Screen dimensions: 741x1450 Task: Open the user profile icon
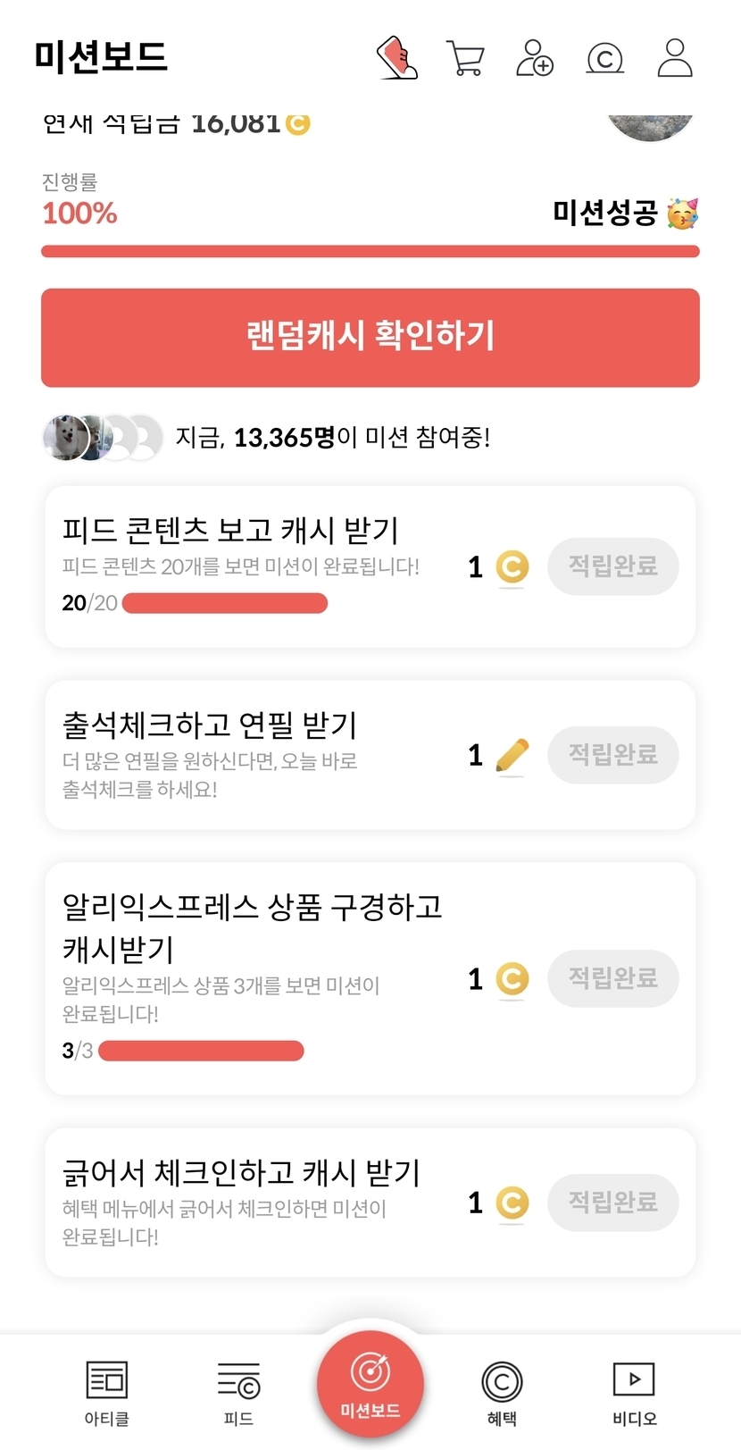click(675, 58)
